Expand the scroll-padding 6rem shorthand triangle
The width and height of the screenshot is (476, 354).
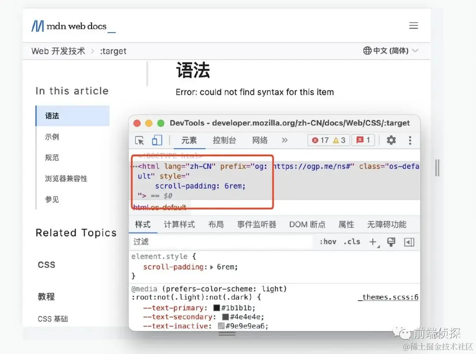click(212, 267)
